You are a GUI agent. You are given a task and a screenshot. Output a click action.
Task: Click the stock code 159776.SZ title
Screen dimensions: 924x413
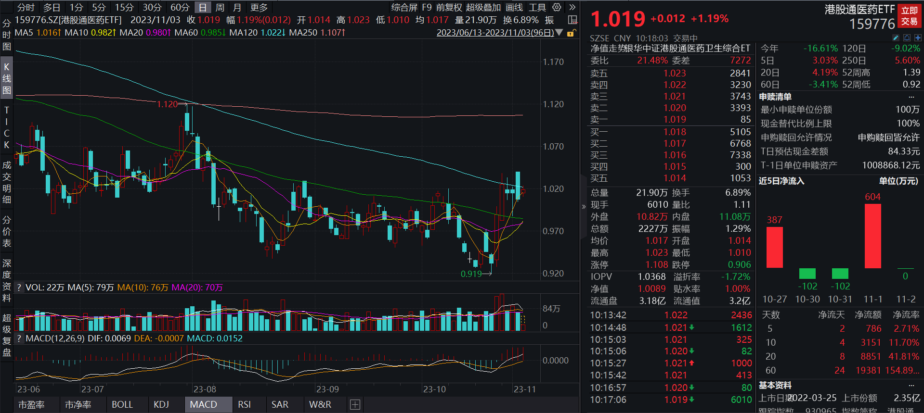[x=68, y=20]
